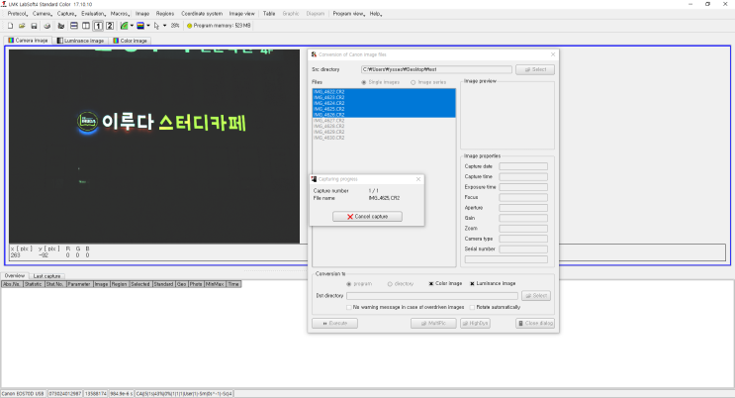Toggle the Luminance image checkbox
This screenshot has height=398, width=735.
point(472,283)
